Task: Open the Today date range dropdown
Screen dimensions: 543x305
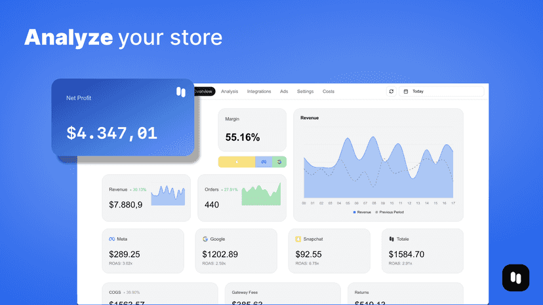Action: 441,91
